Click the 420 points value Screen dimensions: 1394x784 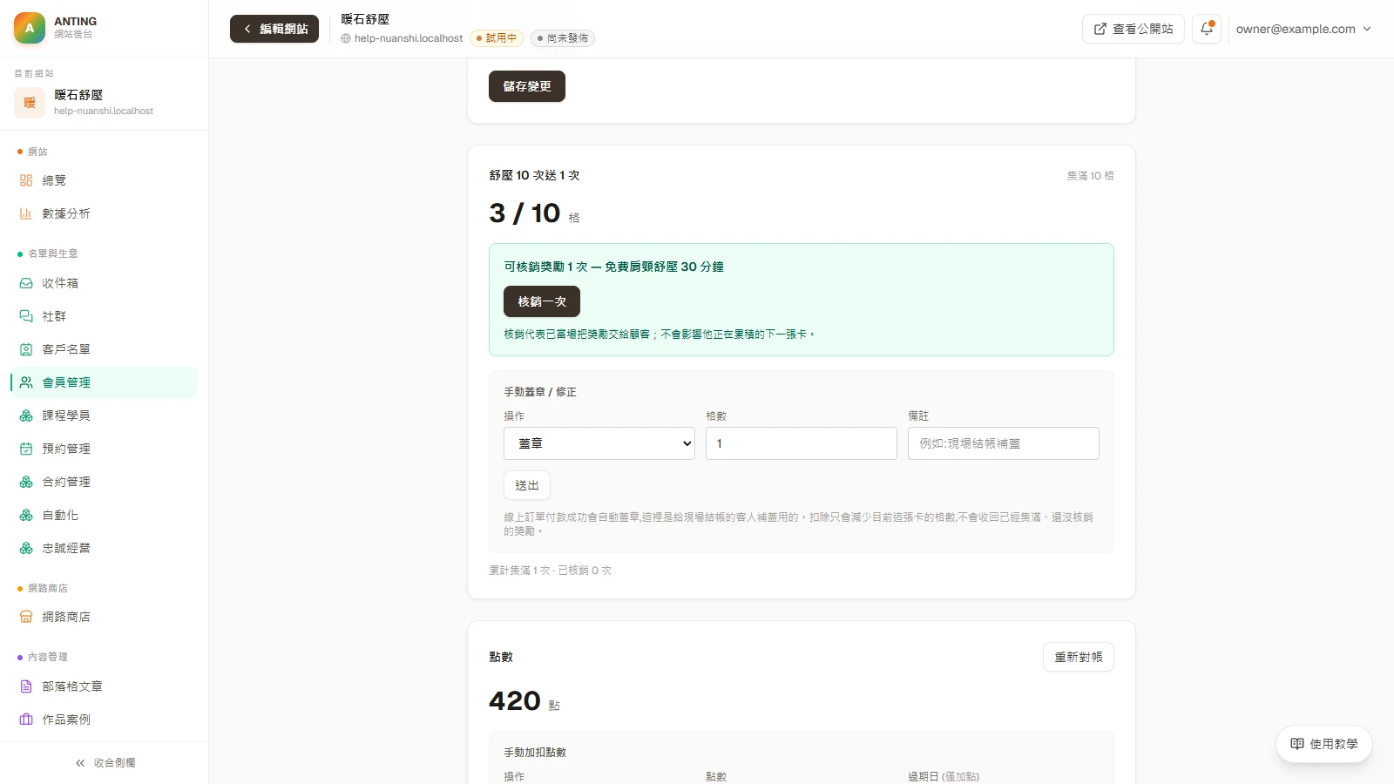click(515, 700)
